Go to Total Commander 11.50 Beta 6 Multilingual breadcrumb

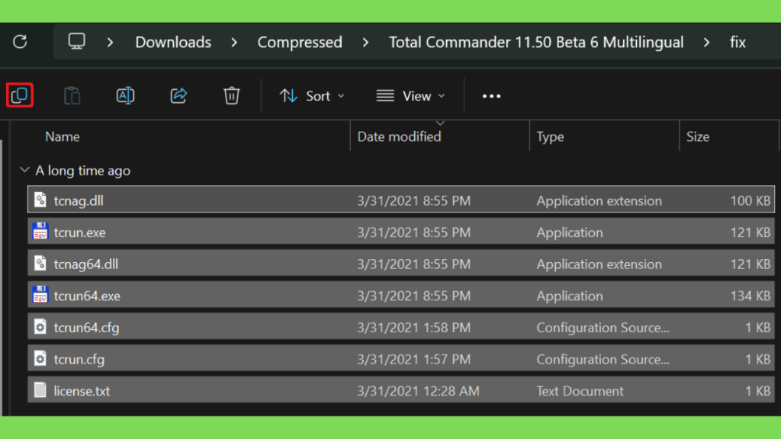(x=536, y=43)
